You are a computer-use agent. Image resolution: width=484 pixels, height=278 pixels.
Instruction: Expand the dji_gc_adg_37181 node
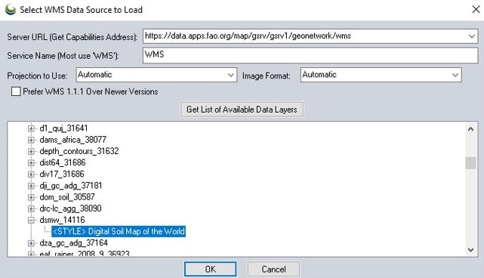tap(31, 185)
